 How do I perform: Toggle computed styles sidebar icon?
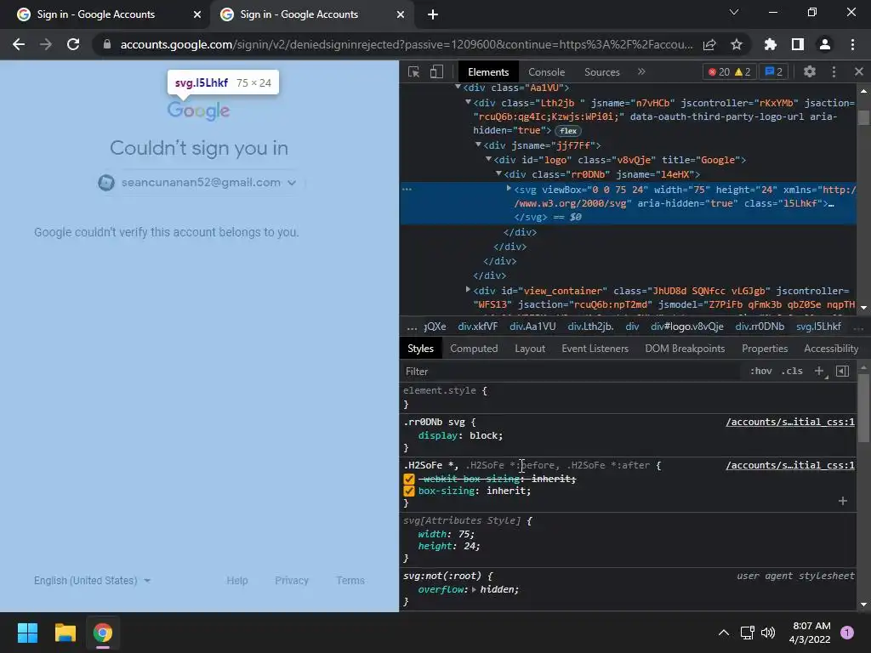pos(842,371)
